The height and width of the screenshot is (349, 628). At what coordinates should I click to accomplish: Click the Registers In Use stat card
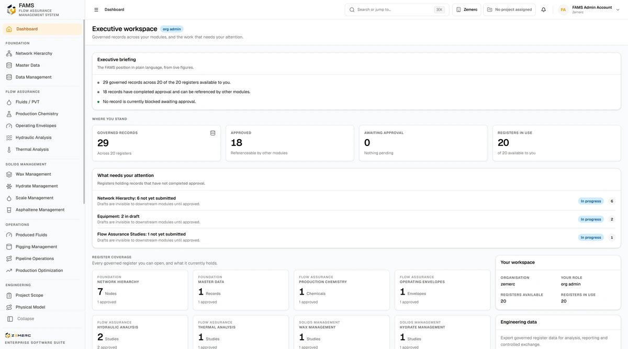click(x=557, y=143)
